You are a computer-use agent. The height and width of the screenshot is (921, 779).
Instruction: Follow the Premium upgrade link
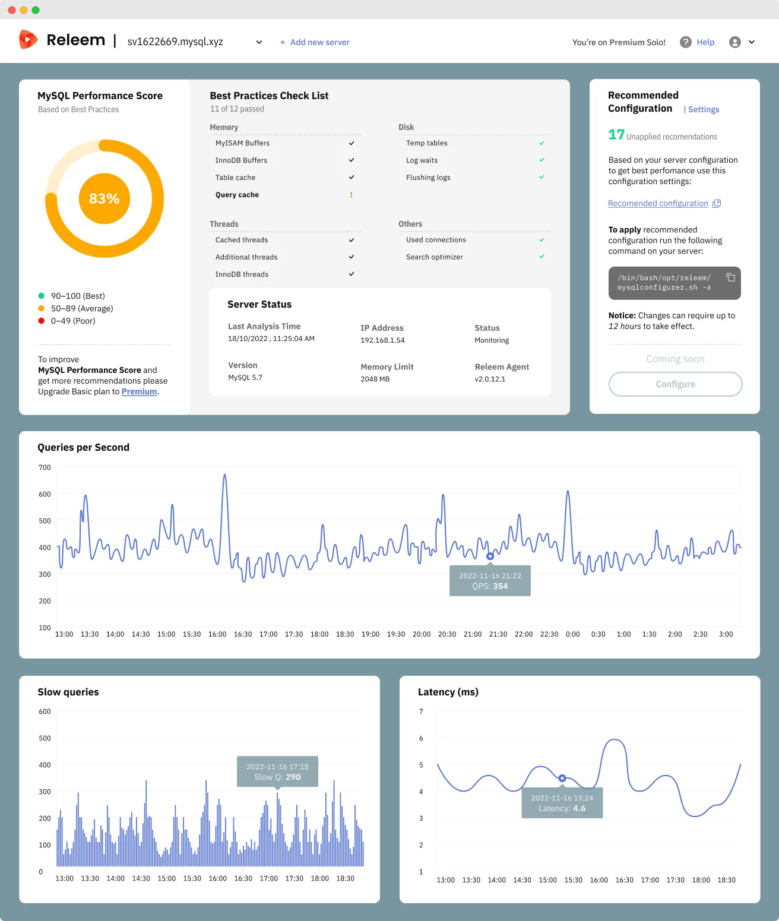pos(140,391)
